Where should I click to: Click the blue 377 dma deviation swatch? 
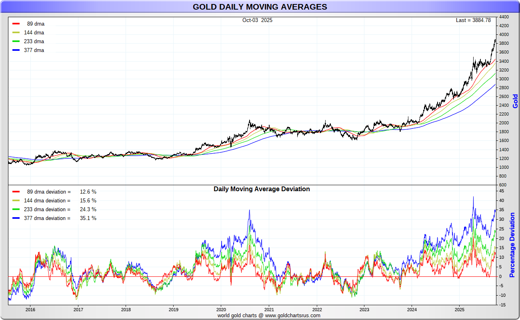click(x=16, y=218)
